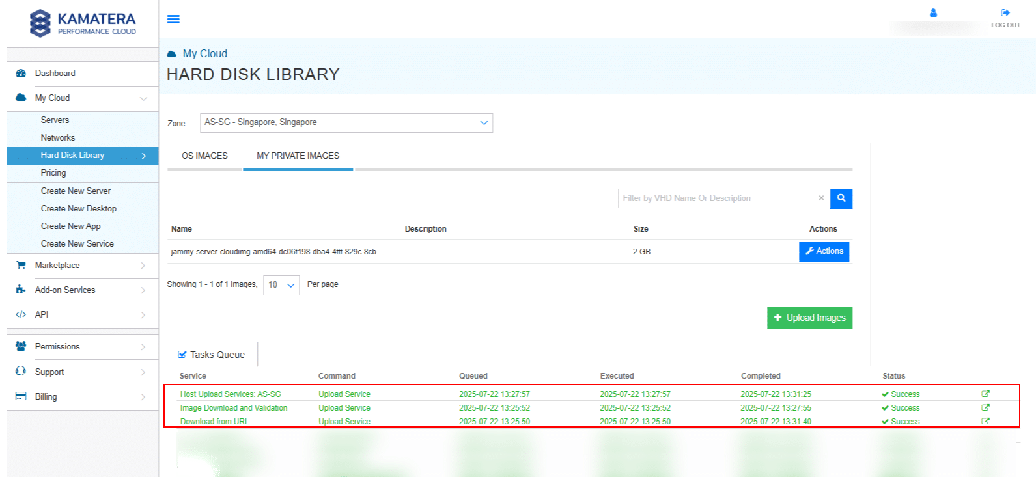This screenshot has width=1036, height=477.
Task: Click the Upload Images button
Action: point(809,318)
